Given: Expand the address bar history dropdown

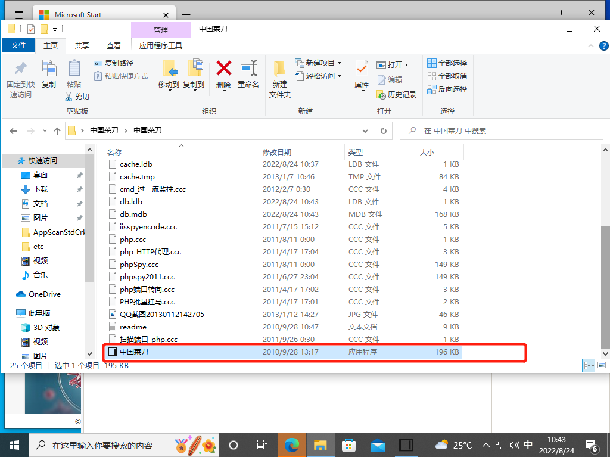Looking at the screenshot, I should [365, 131].
